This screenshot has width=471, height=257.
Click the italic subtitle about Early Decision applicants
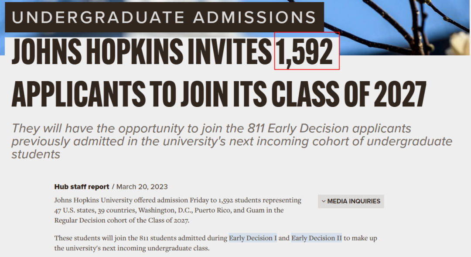(x=232, y=141)
